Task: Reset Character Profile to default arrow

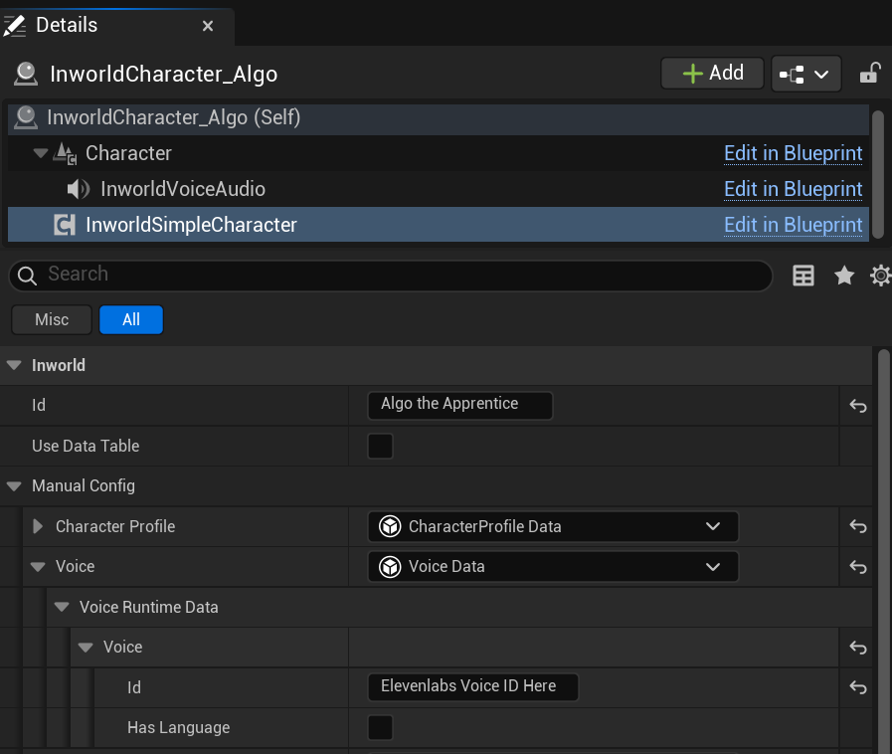Action: (858, 526)
